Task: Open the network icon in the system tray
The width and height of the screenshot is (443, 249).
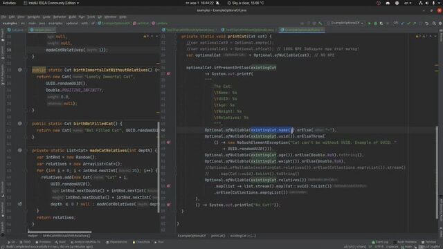Action: pyautogui.click(x=420, y=3)
